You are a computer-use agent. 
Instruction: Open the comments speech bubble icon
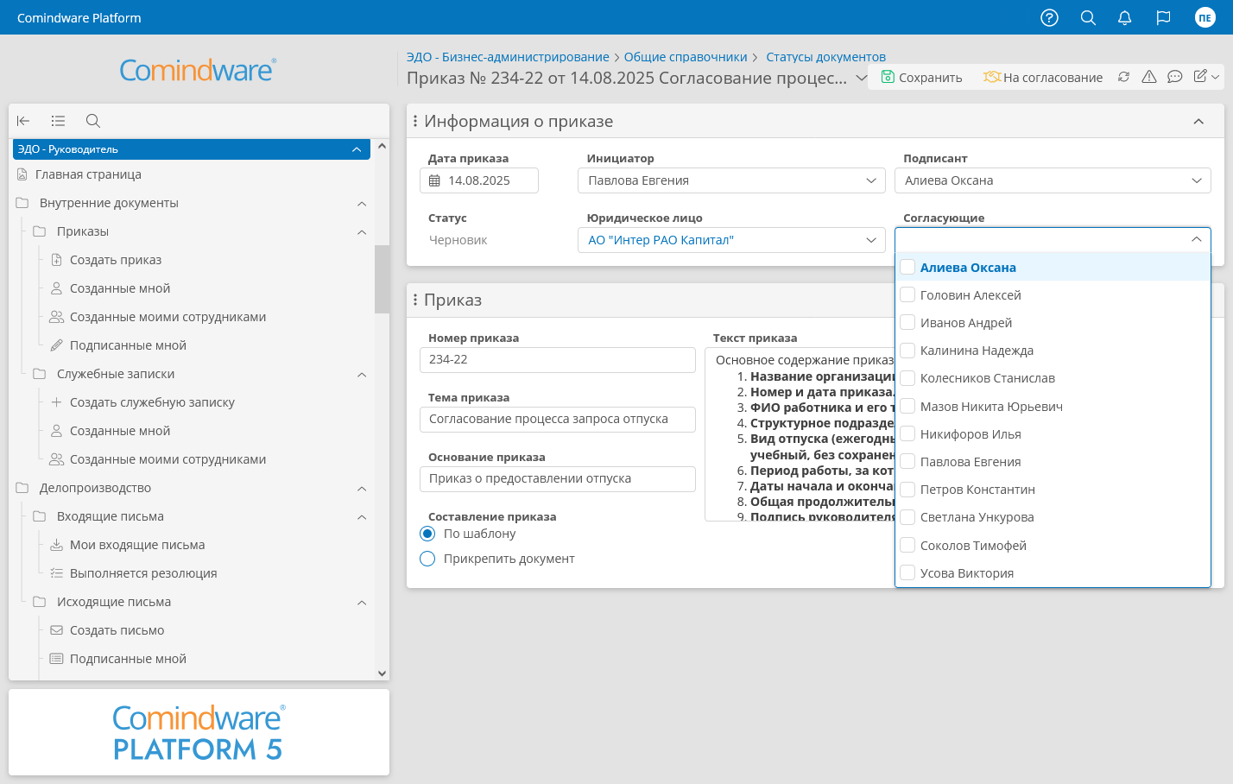[x=1174, y=77]
